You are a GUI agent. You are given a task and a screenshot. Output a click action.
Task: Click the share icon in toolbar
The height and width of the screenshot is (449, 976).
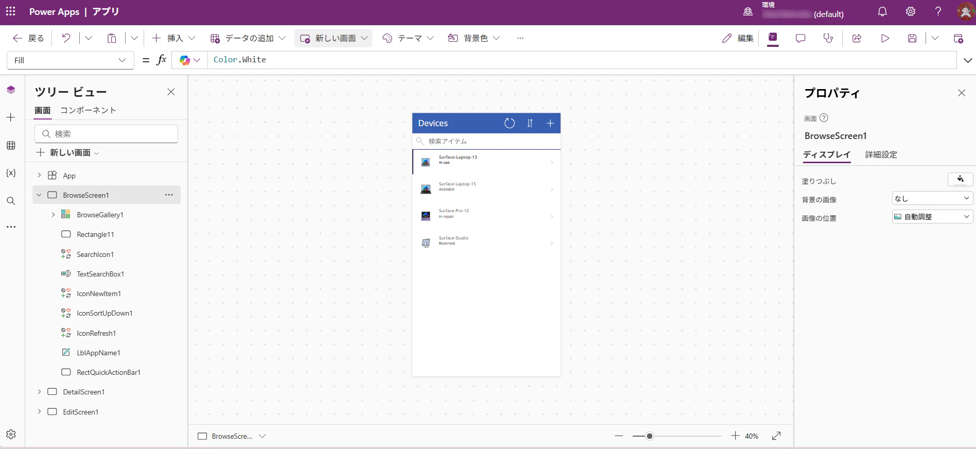tap(857, 38)
